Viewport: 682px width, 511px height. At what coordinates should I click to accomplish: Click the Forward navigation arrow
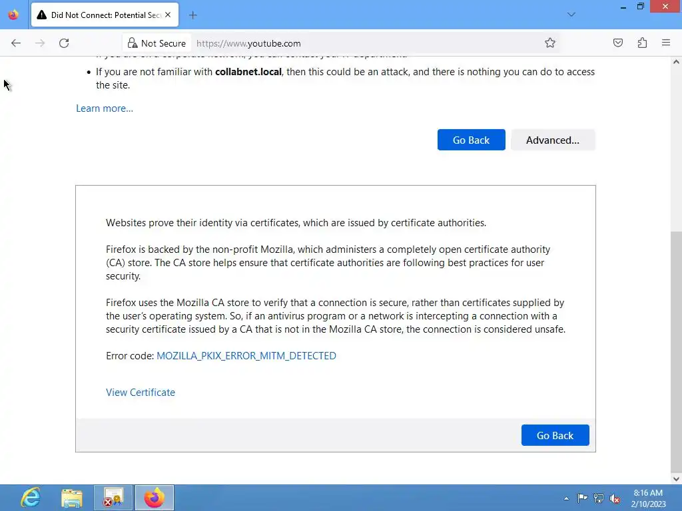click(x=40, y=43)
